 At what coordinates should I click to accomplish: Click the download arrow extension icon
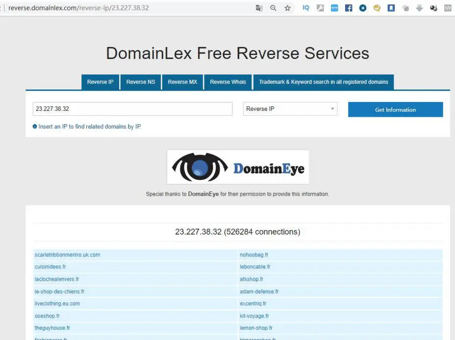pyautogui.click(x=419, y=8)
